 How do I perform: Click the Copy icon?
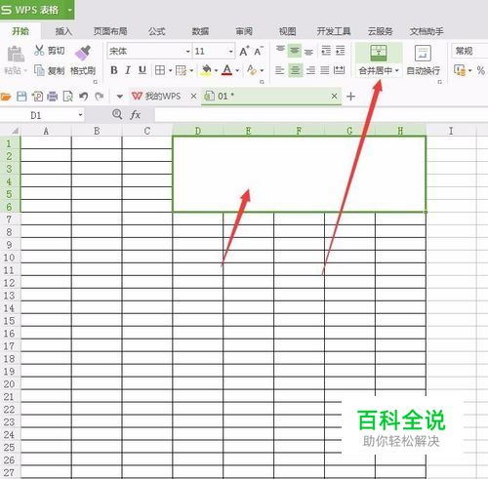[x=39, y=70]
